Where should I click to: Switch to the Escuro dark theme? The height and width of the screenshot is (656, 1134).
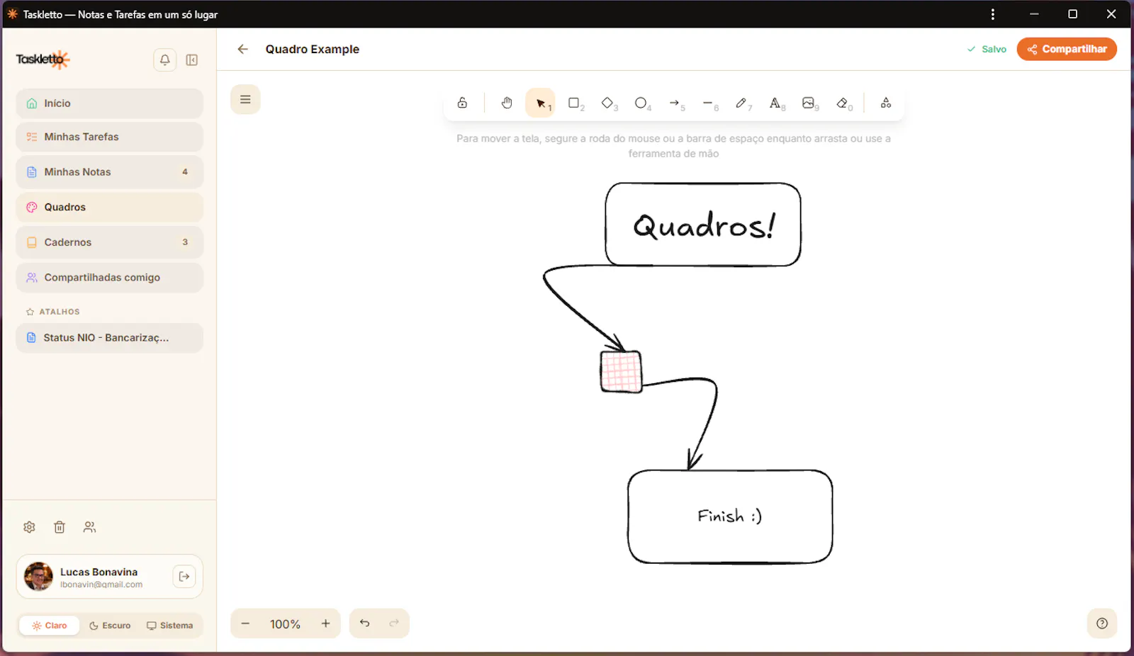click(x=110, y=626)
